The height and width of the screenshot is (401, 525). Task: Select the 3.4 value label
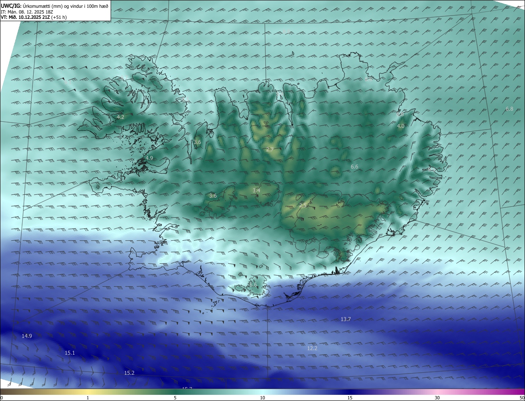pos(256,191)
